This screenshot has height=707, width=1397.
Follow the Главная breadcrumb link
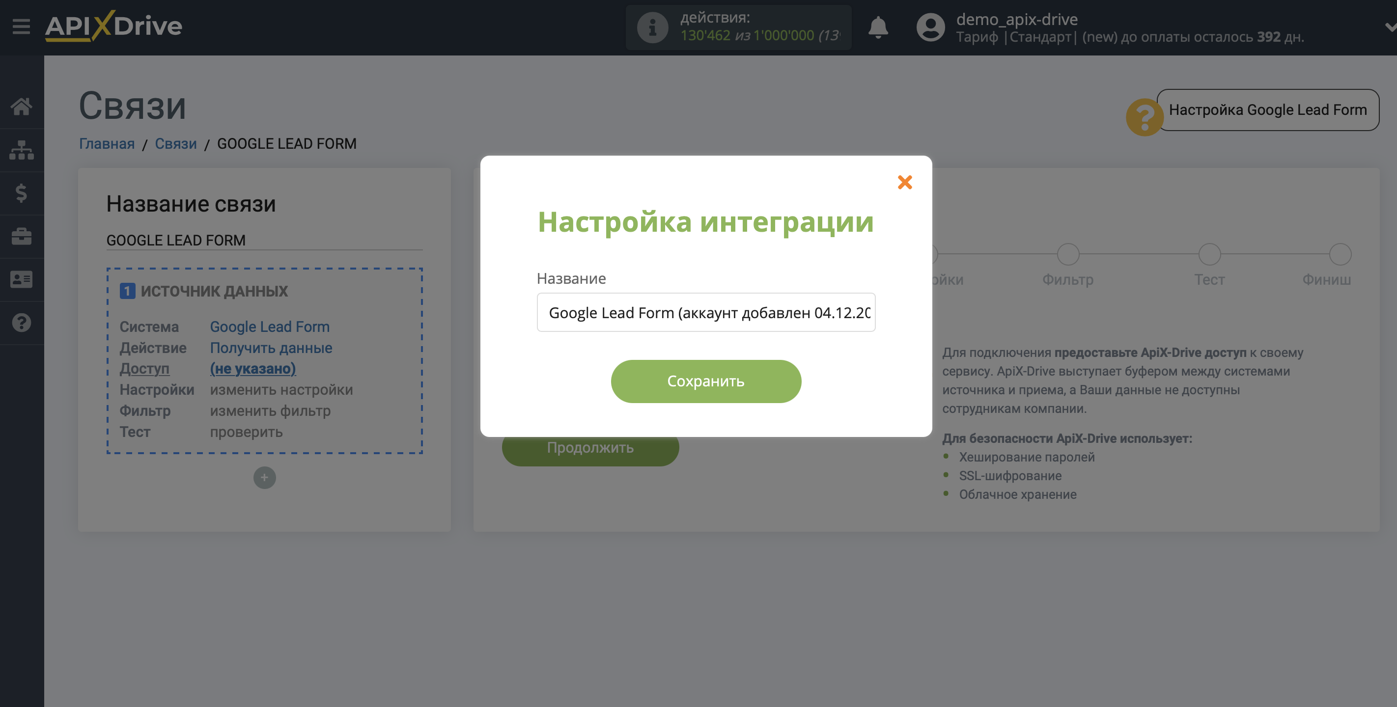(107, 144)
